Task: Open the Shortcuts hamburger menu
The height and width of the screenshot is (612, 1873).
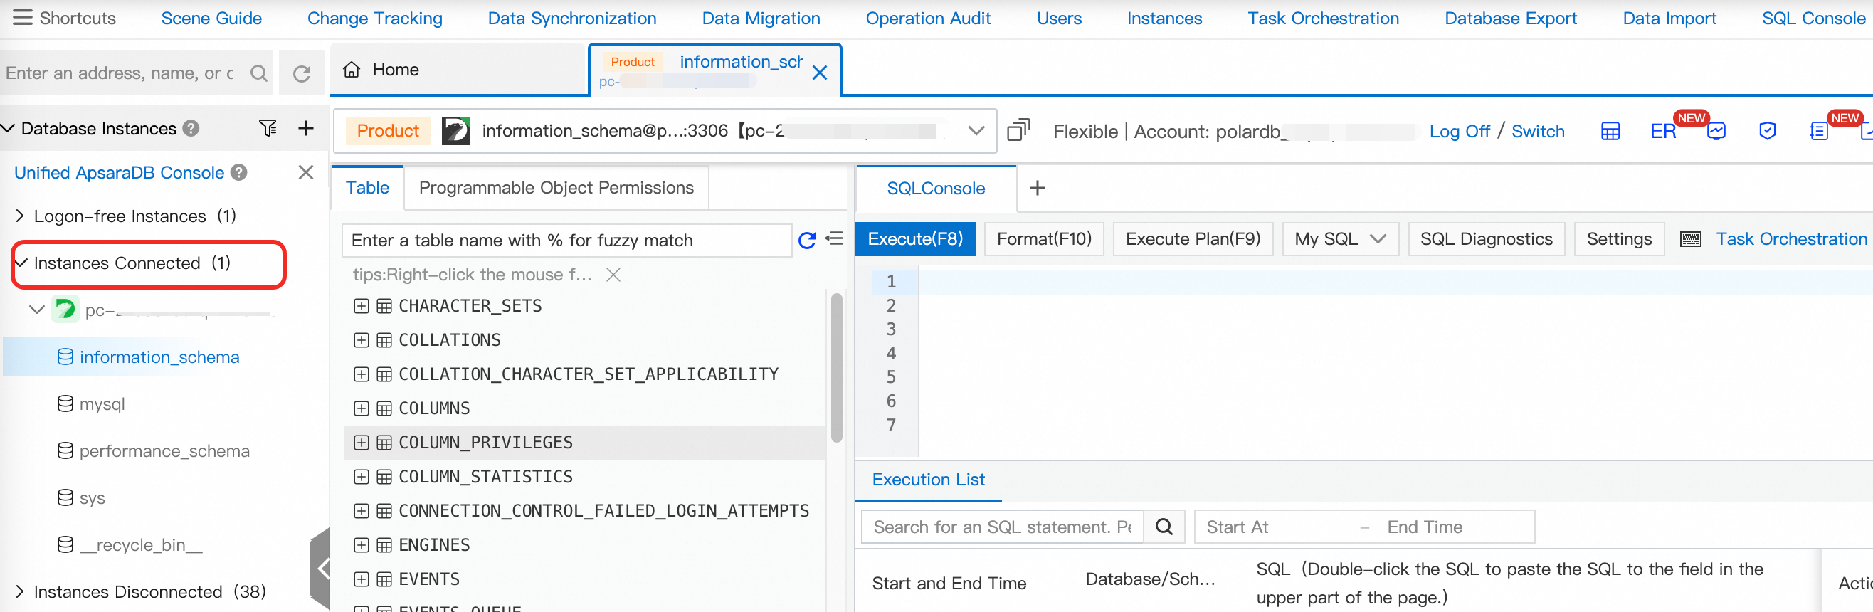Action: [23, 18]
